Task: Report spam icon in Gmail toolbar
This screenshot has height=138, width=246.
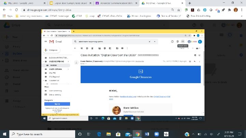Action: pyautogui.click(x=87, y=48)
